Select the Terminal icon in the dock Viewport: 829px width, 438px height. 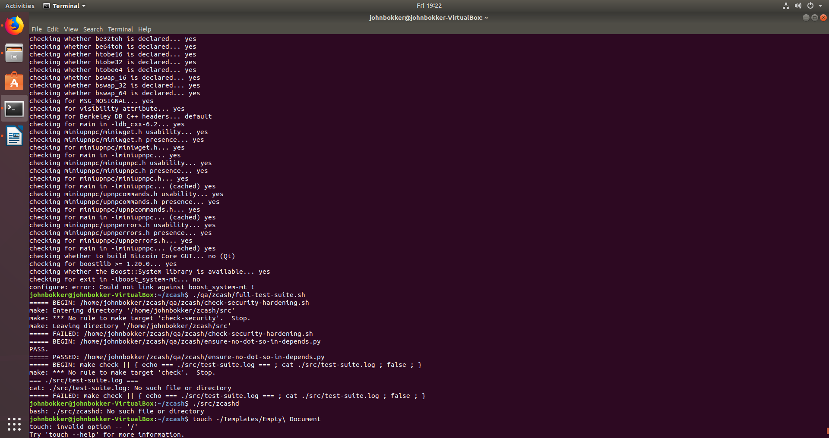[14, 109]
